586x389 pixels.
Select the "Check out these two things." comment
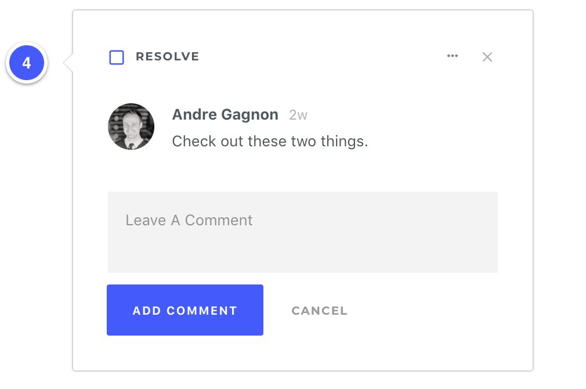[270, 141]
